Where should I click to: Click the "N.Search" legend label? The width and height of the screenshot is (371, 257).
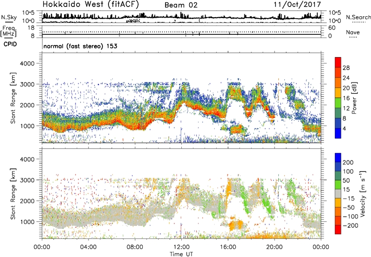pyautogui.click(x=358, y=17)
